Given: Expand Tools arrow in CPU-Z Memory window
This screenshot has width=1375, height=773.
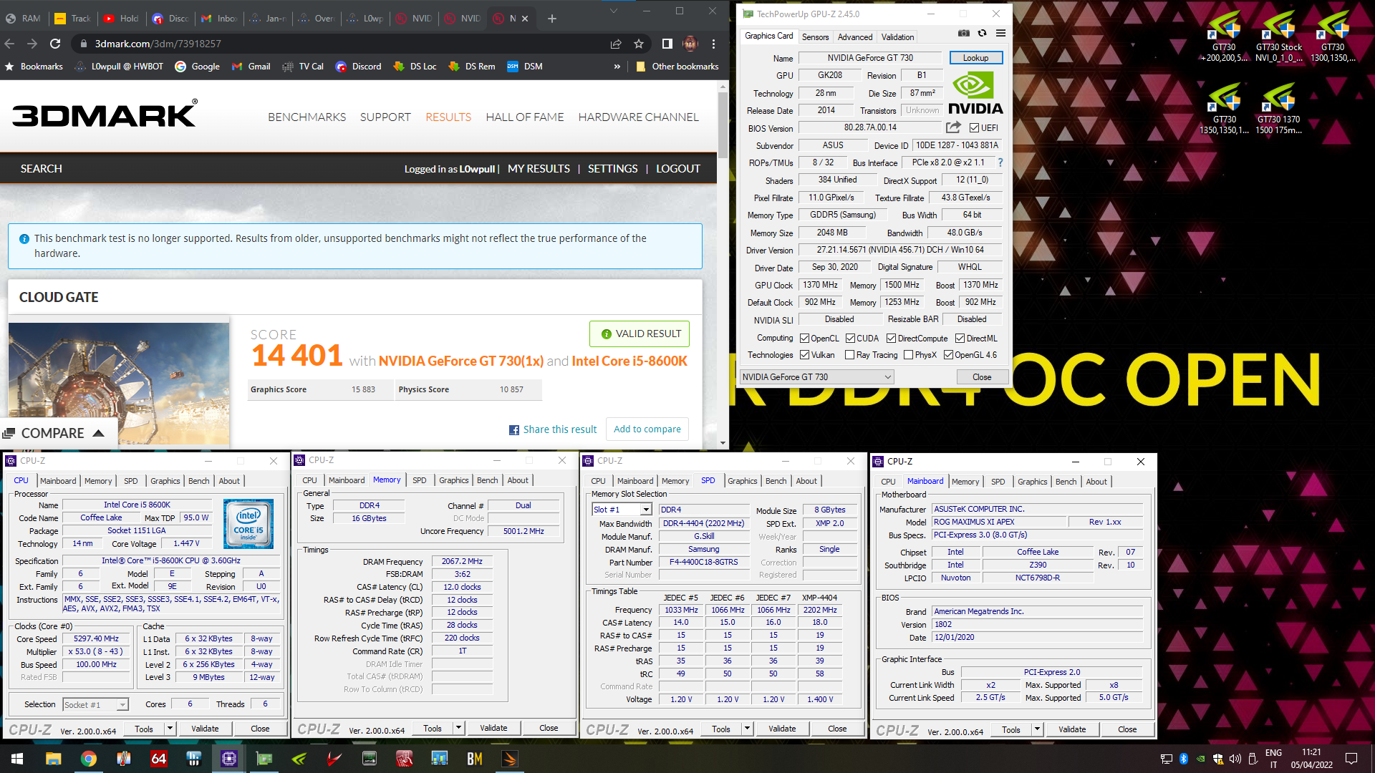Looking at the screenshot, I should click(458, 728).
